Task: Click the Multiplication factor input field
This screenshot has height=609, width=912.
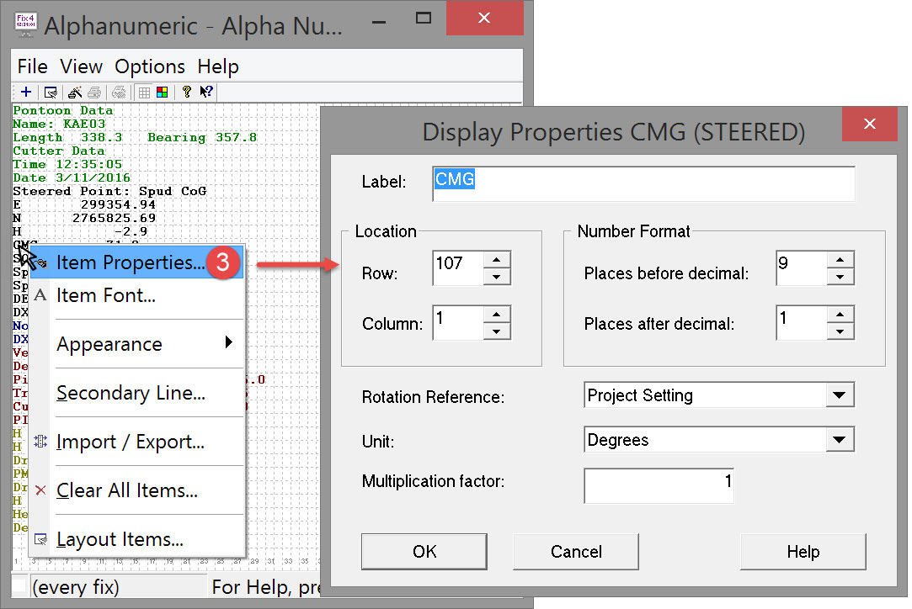Action: pos(658,485)
